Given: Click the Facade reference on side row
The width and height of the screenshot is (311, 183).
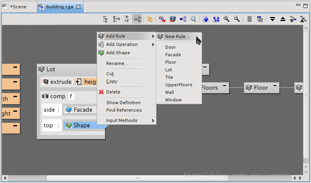Looking at the screenshot, I should coord(80,110).
